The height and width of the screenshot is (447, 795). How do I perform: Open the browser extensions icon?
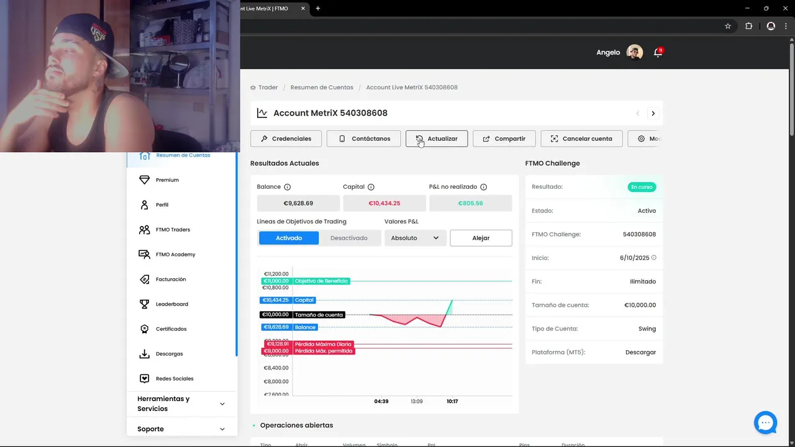point(748,26)
